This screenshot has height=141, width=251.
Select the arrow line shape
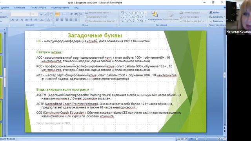(x=130, y=13)
